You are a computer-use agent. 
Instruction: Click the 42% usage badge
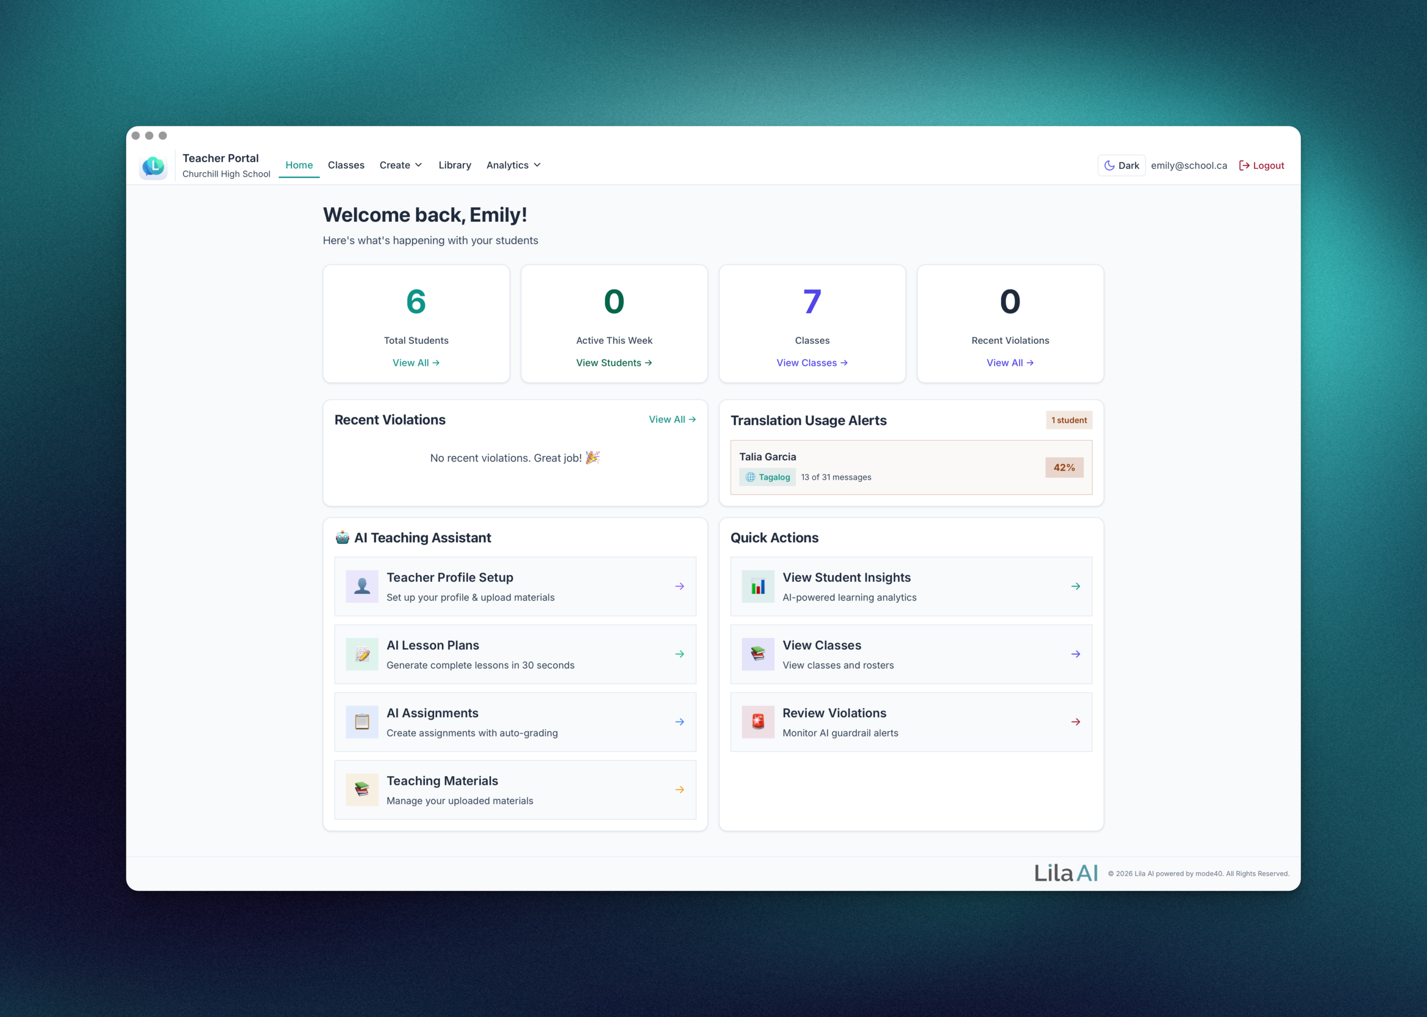1064,467
